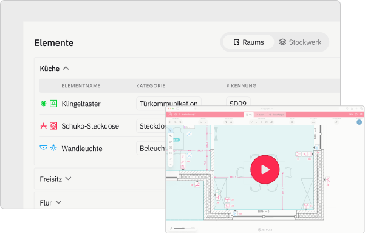
Task: Open the Beleuchtung category field
Action: point(151,149)
